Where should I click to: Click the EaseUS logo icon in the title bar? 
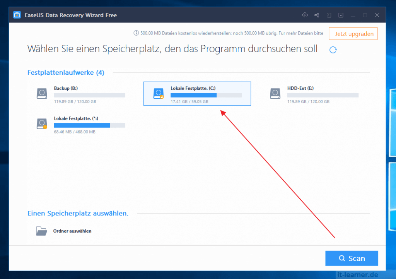(17, 14)
